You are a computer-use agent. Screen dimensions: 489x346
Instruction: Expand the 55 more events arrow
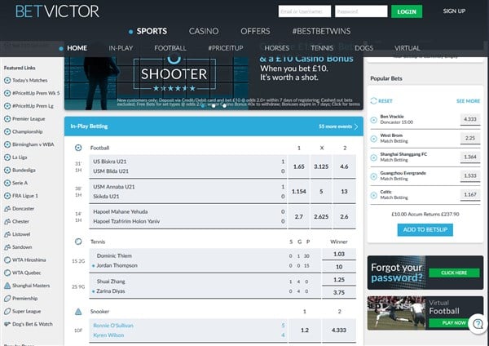(356, 126)
